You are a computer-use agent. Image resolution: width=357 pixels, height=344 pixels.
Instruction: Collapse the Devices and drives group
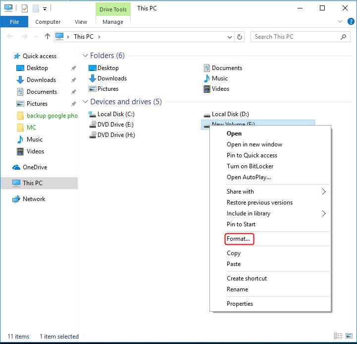[85, 102]
